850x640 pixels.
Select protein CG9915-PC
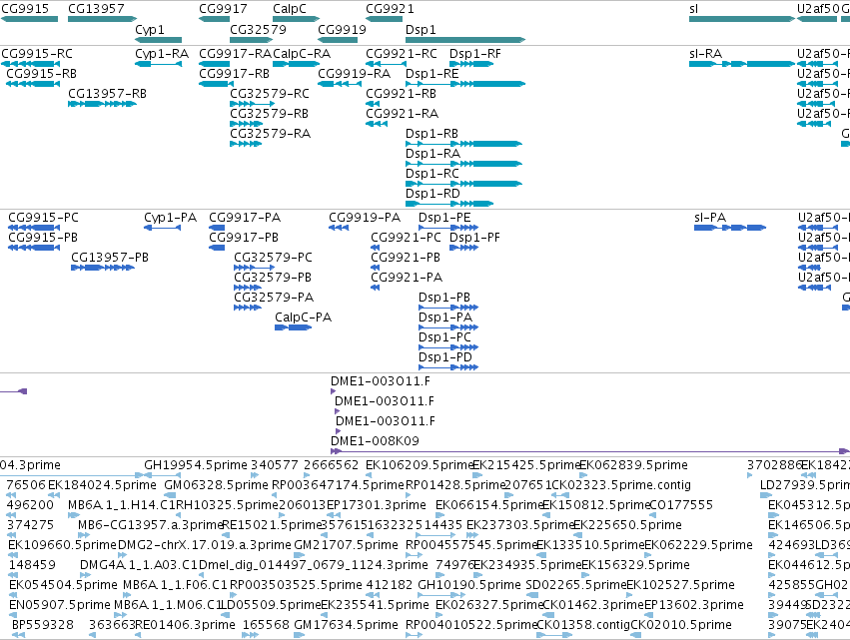coord(34,228)
